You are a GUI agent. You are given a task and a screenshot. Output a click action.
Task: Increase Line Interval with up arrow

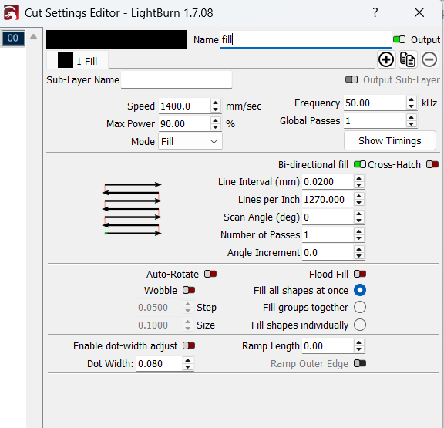pos(358,178)
